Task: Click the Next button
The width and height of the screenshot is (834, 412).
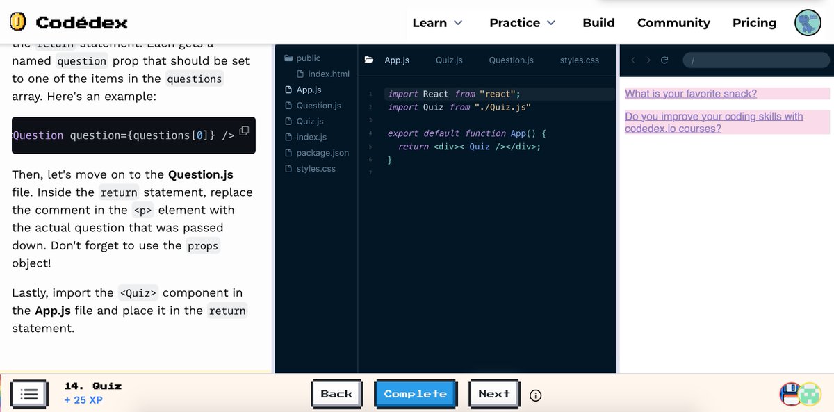Action: click(494, 394)
